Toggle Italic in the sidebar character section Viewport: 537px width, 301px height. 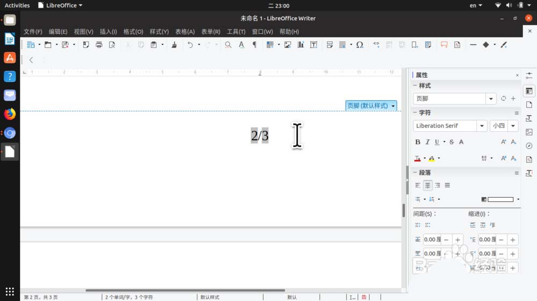point(427,142)
